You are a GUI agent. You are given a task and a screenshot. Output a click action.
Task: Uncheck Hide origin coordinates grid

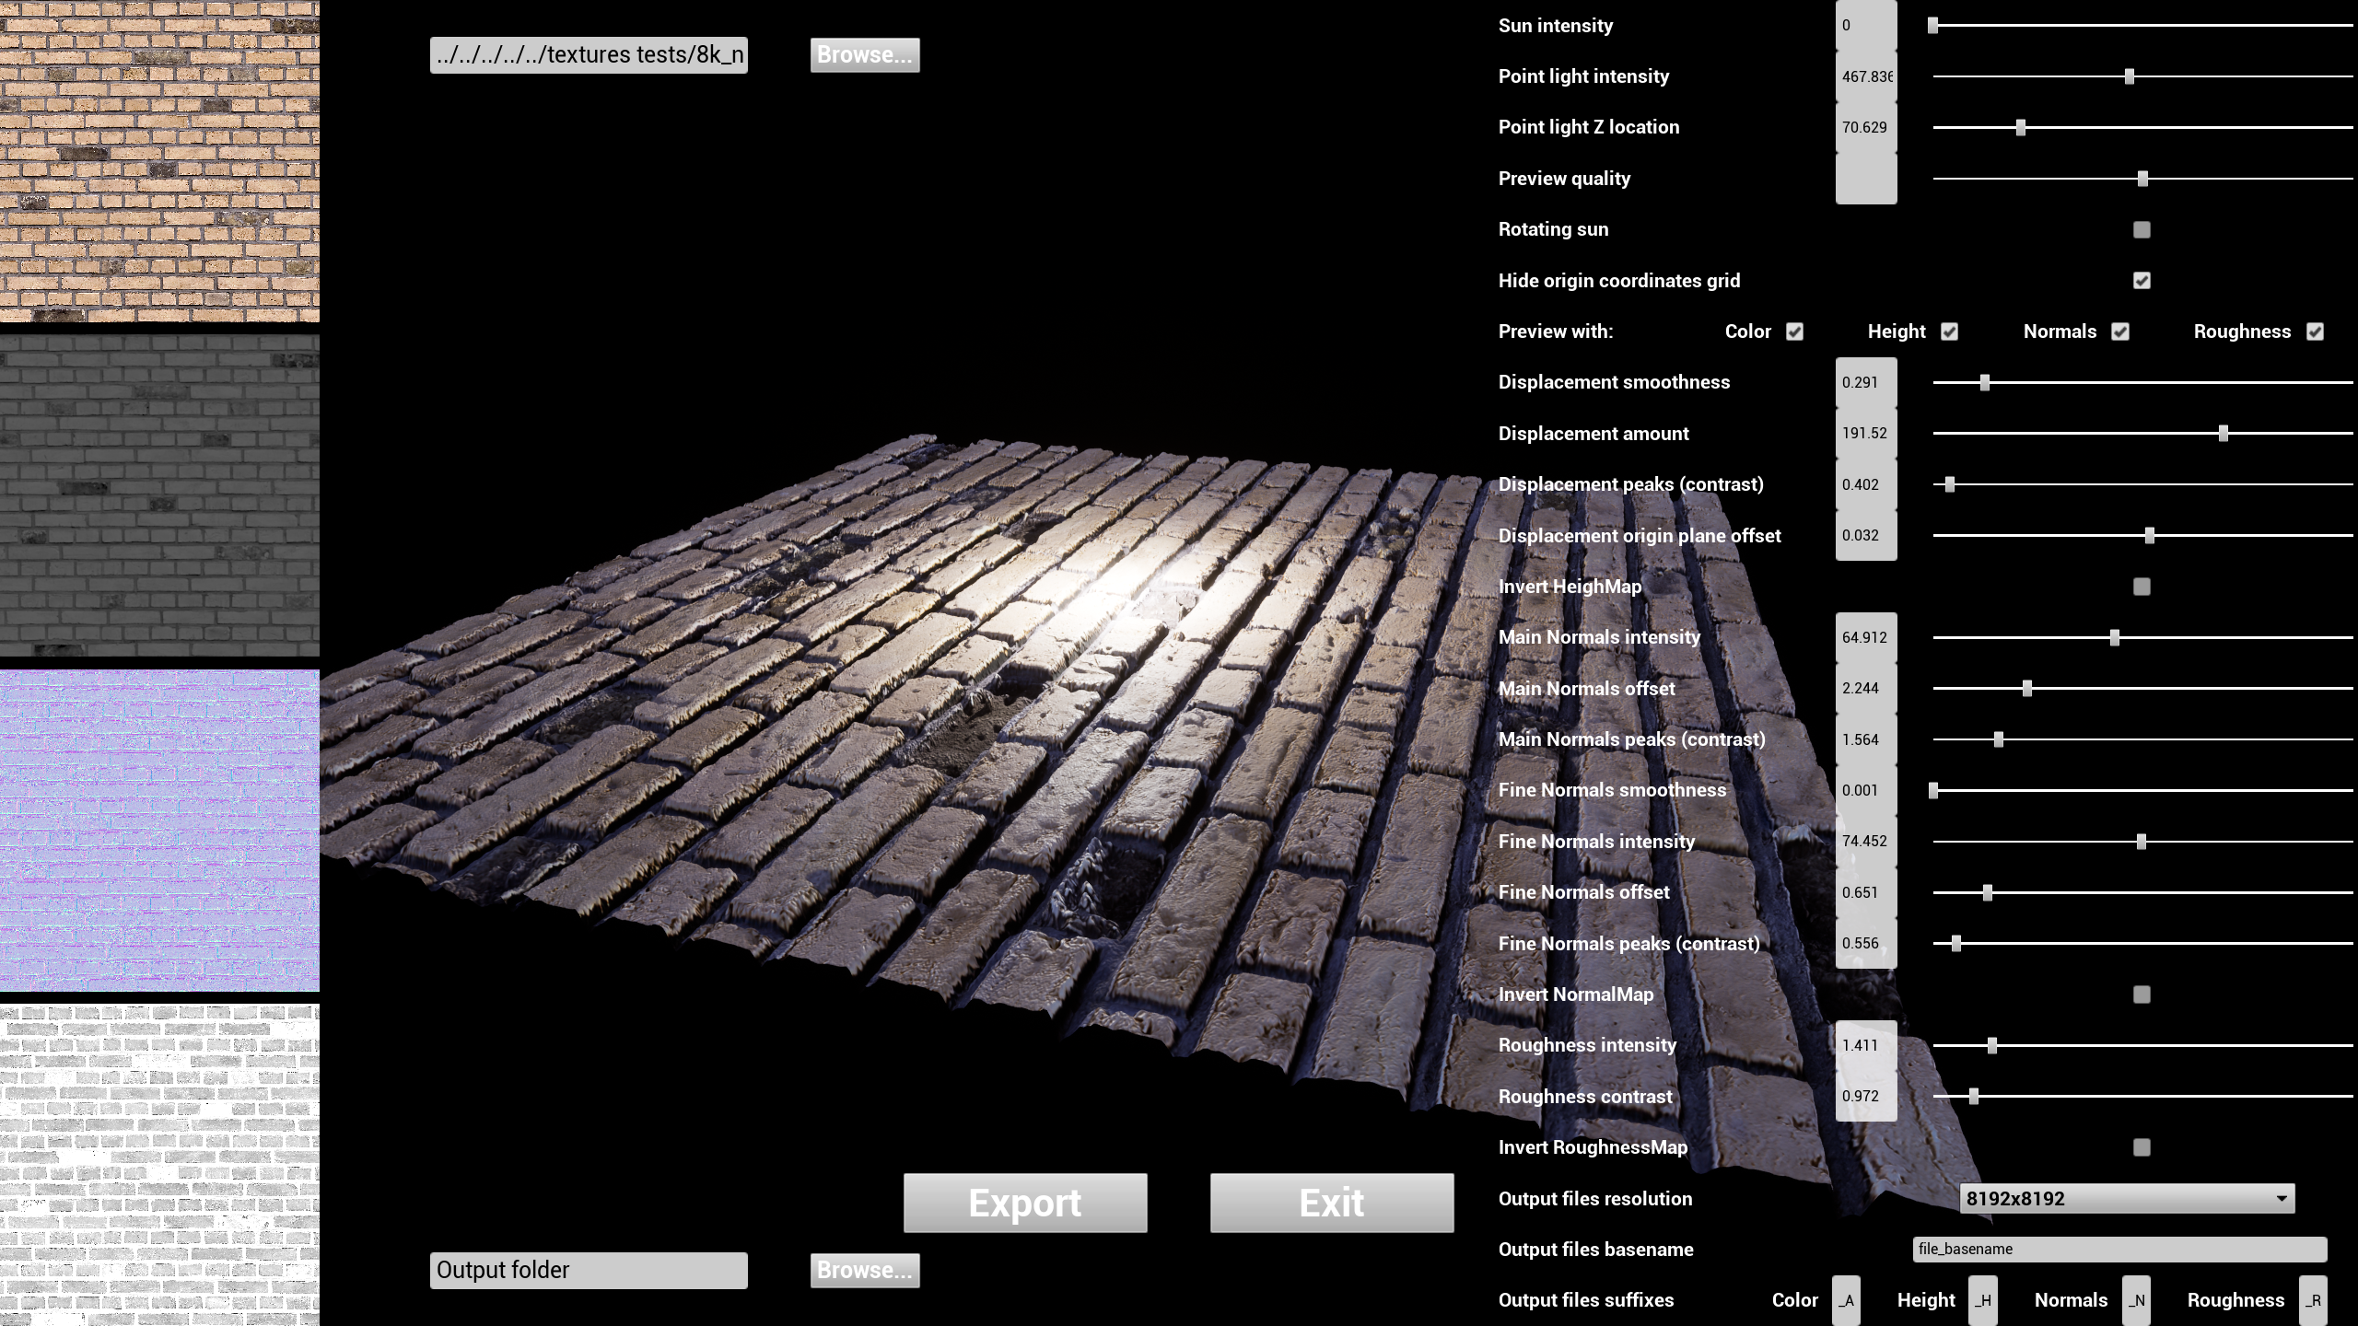pos(2142,281)
